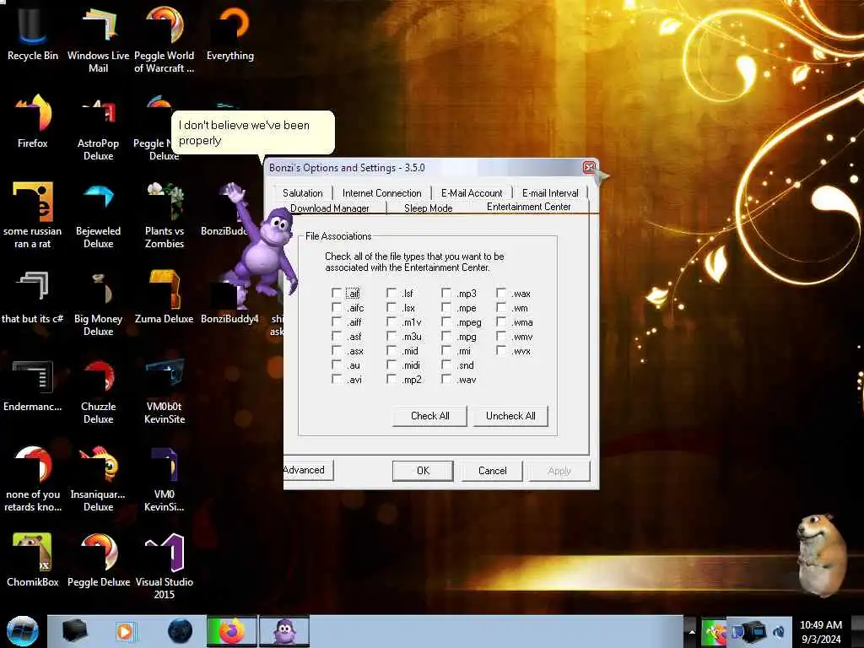Enable the .asf association checkbox

coord(337,336)
